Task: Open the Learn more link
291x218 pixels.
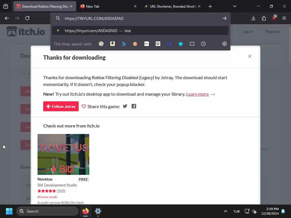Action: (197, 94)
